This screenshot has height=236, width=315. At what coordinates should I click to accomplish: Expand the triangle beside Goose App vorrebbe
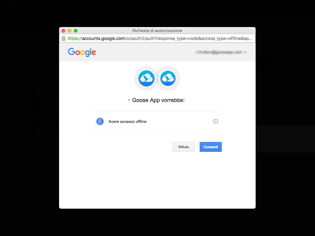(129, 100)
